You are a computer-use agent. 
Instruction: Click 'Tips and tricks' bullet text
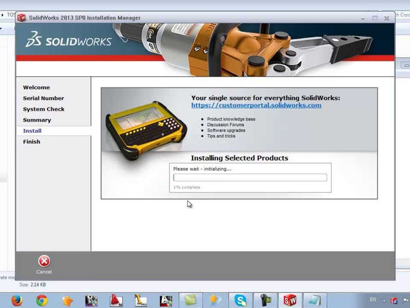(x=221, y=136)
